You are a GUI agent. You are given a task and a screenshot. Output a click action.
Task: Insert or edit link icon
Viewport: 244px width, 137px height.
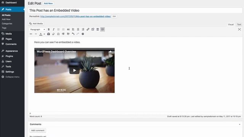[88, 29]
